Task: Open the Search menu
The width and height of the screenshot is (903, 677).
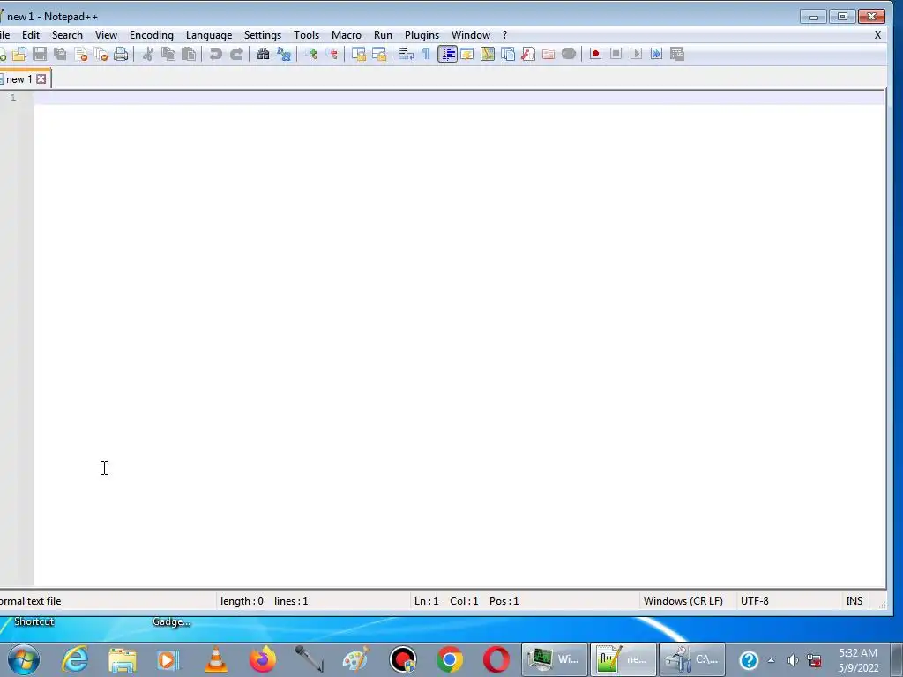Action: tap(67, 35)
